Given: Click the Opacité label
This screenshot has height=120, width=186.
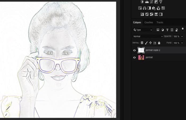Looking at the screenshot, I should [x=167, y=36].
